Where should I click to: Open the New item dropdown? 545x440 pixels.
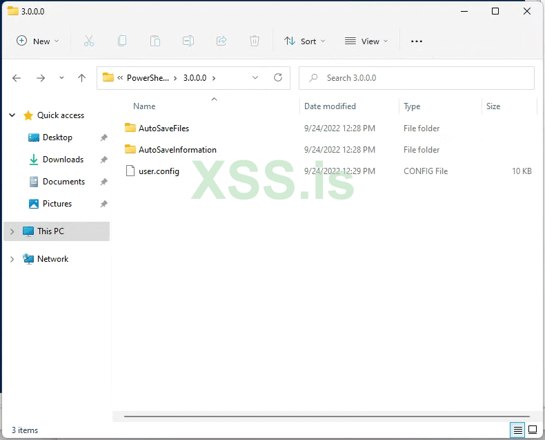point(37,41)
